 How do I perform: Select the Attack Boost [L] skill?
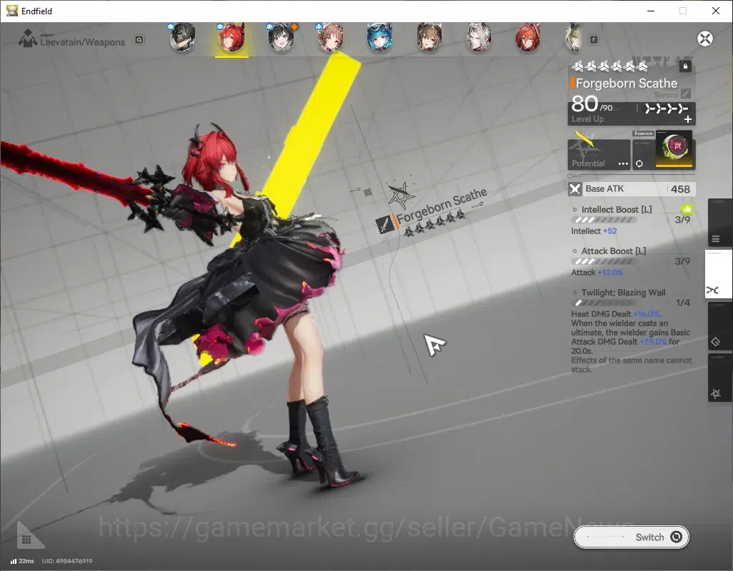613,251
